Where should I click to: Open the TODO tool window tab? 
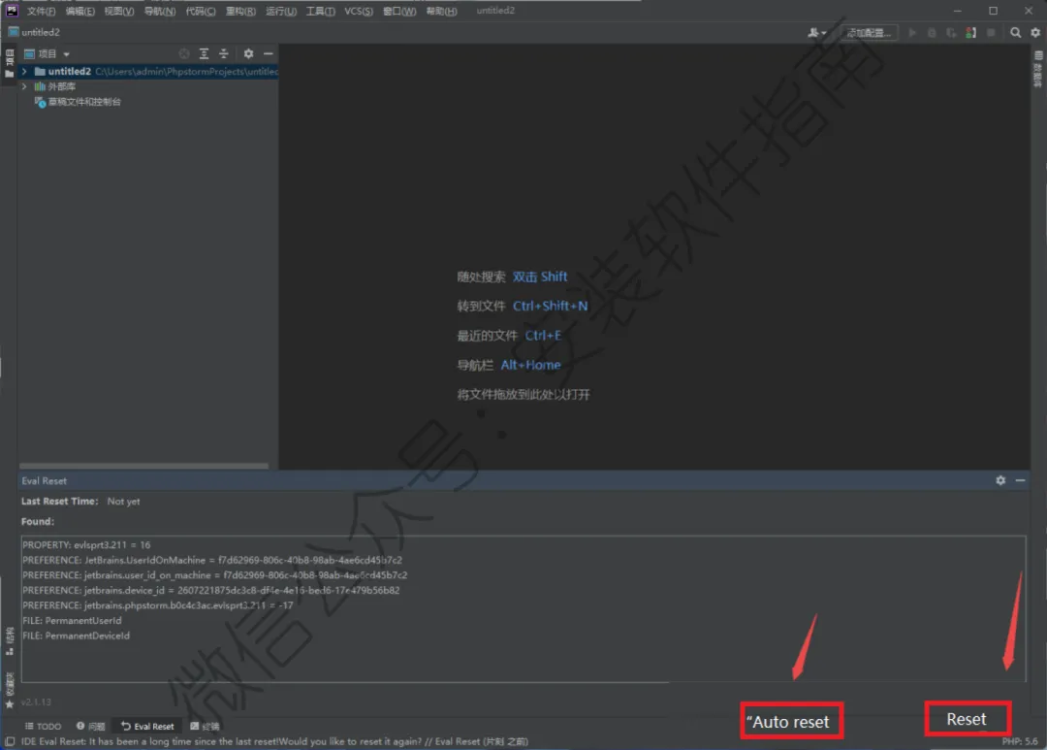pos(44,726)
